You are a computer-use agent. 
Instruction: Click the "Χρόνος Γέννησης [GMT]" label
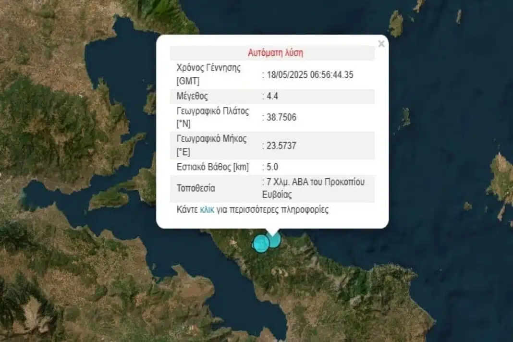[208, 74]
